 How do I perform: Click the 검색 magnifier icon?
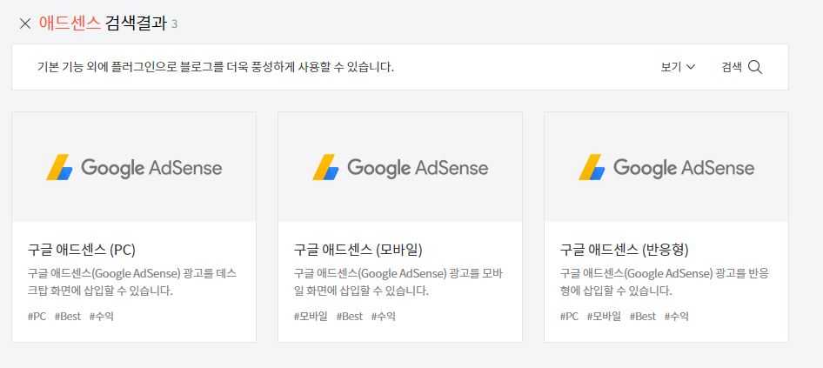tap(755, 67)
